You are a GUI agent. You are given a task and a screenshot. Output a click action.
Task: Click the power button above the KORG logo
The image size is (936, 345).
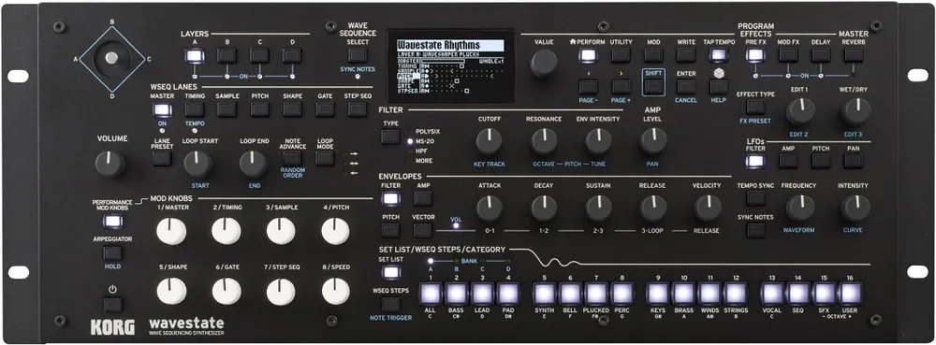pyautogui.click(x=111, y=305)
